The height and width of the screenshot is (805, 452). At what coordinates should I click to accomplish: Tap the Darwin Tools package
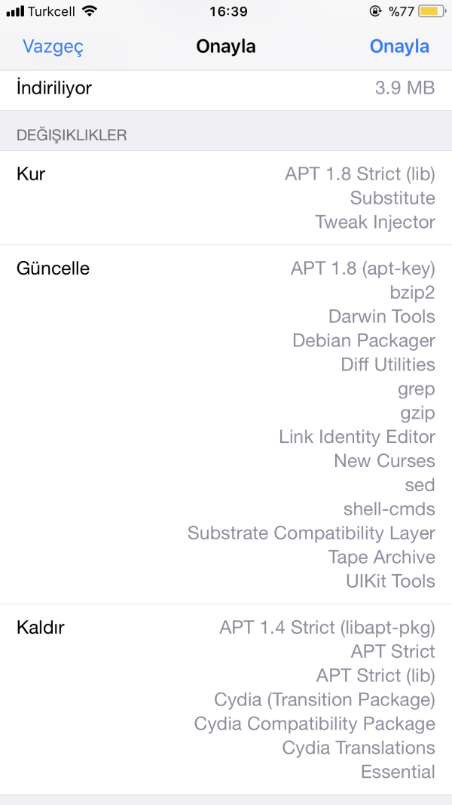click(x=382, y=316)
